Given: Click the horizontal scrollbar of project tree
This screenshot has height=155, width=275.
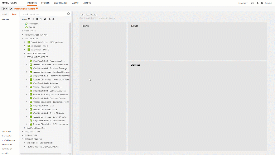Looking at the screenshot, I should (x=41, y=154).
